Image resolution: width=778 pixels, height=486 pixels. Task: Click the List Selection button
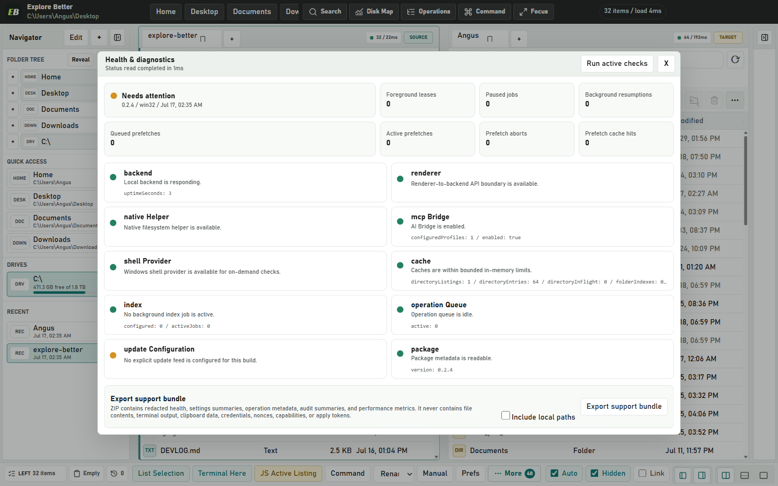click(x=161, y=474)
